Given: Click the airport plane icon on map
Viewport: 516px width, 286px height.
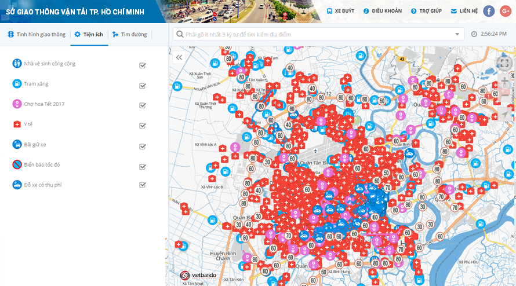Looking at the screenshot, I should (315, 151).
